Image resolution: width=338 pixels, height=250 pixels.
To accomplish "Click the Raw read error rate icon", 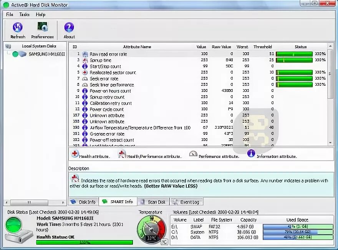I will pyautogui.click(x=85, y=54).
